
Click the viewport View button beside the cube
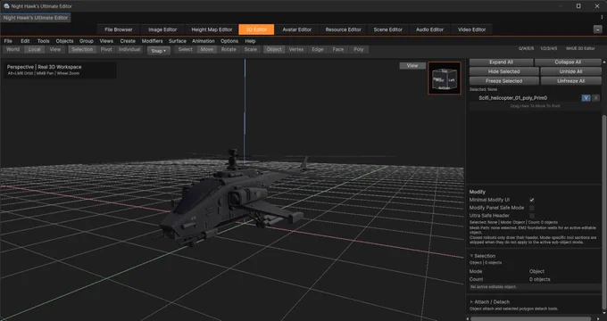pyautogui.click(x=412, y=66)
